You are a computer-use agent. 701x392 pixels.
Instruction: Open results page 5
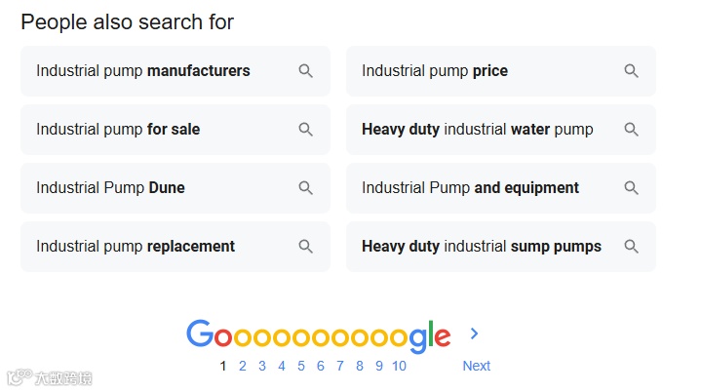(x=301, y=366)
